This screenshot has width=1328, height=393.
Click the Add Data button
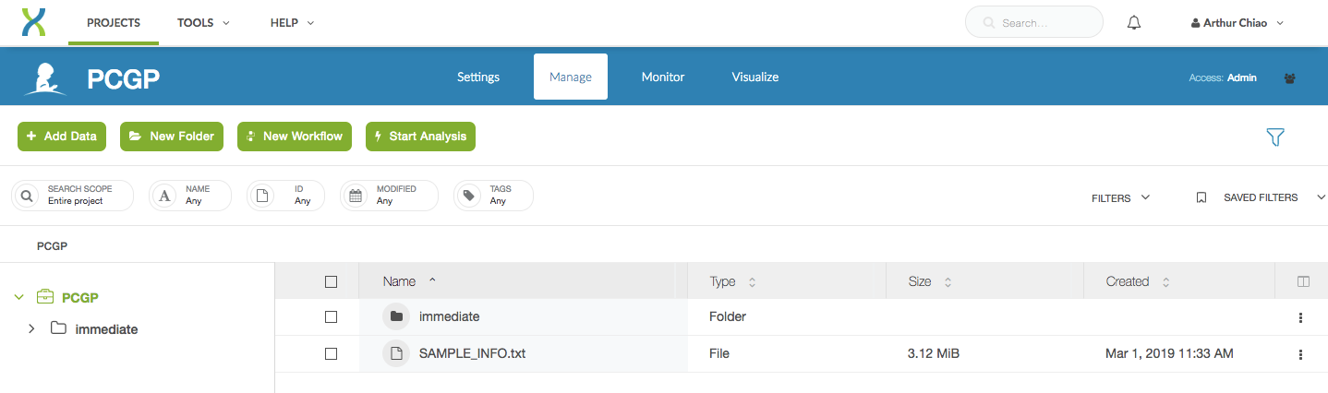(x=62, y=137)
